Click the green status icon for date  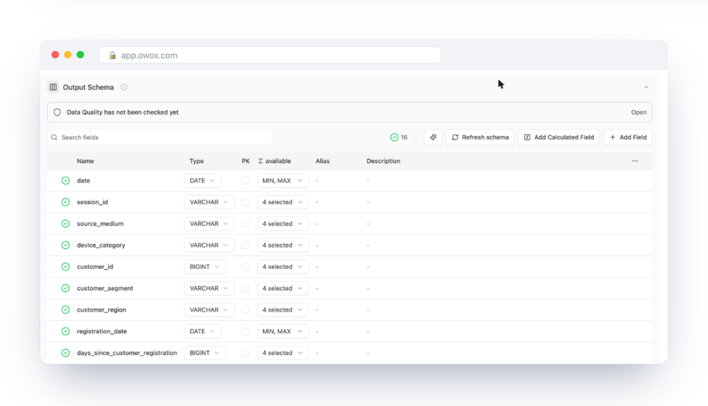[66, 181]
